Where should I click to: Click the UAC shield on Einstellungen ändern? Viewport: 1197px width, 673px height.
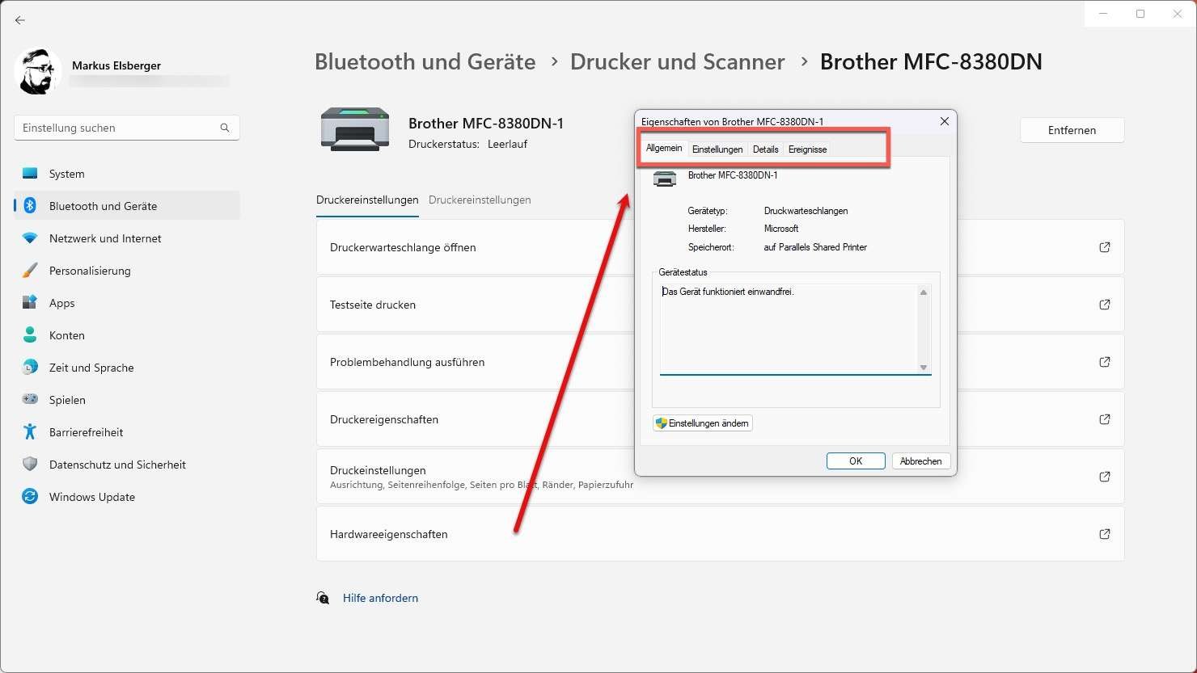click(x=659, y=423)
